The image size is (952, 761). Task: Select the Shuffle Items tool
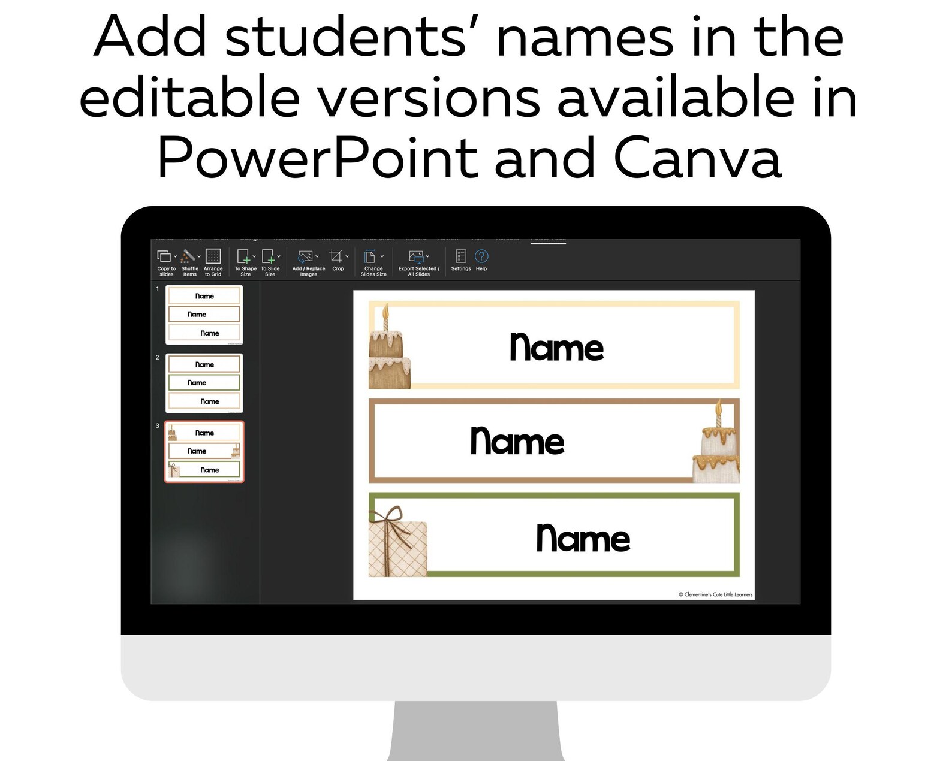pyautogui.click(x=188, y=256)
